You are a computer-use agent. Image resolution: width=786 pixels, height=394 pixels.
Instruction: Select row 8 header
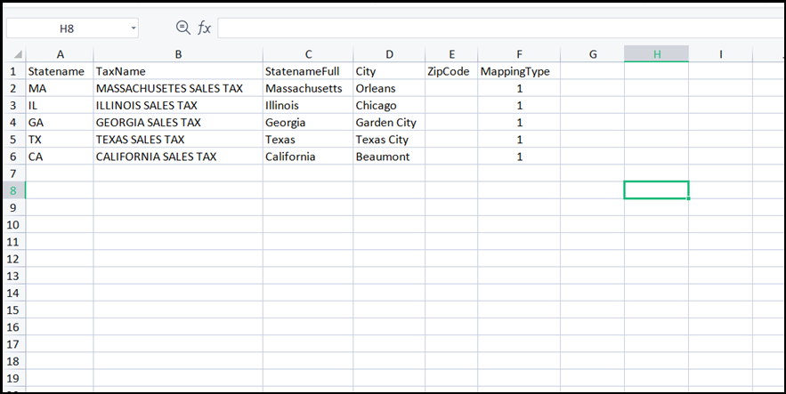click(x=13, y=190)
